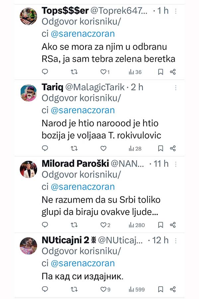
Task: Open more options menu on Tariq's tweet
Action: [x=175, y=88]
